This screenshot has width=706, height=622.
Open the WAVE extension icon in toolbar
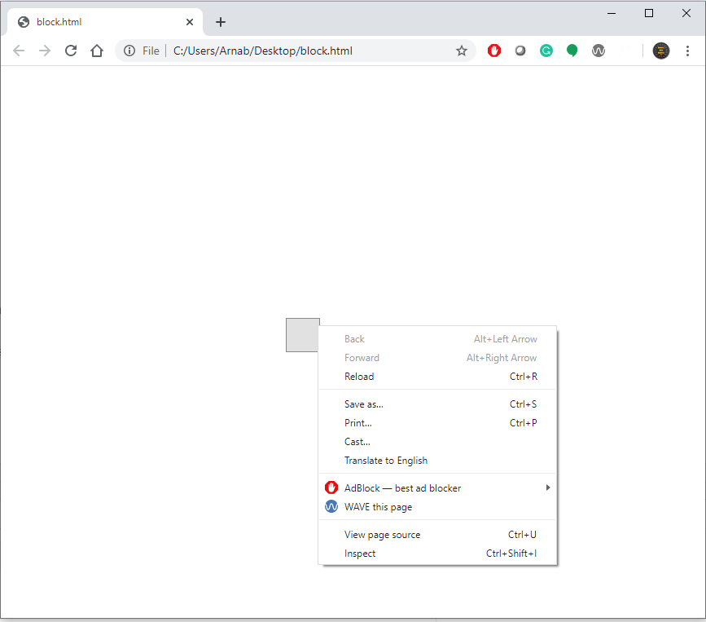(598, 51)
